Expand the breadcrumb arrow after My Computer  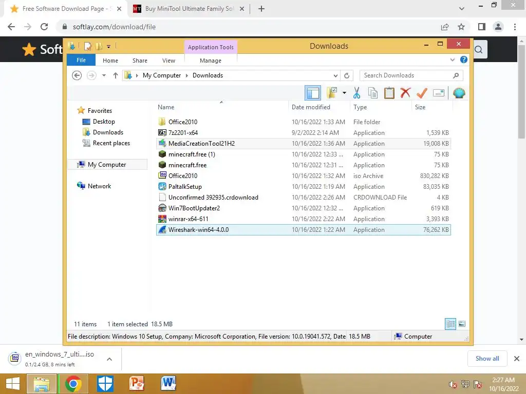click(187, 75)
